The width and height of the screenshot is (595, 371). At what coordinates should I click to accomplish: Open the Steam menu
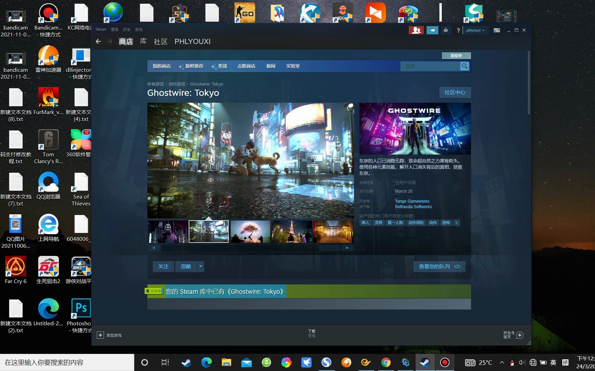coord(101,30)
